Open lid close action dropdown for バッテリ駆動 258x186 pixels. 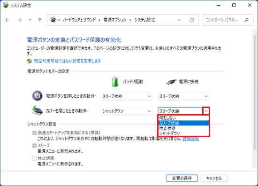[127, 111]
